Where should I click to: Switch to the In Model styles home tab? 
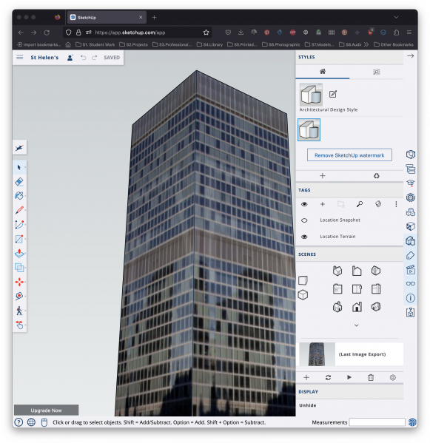[323, 72]
